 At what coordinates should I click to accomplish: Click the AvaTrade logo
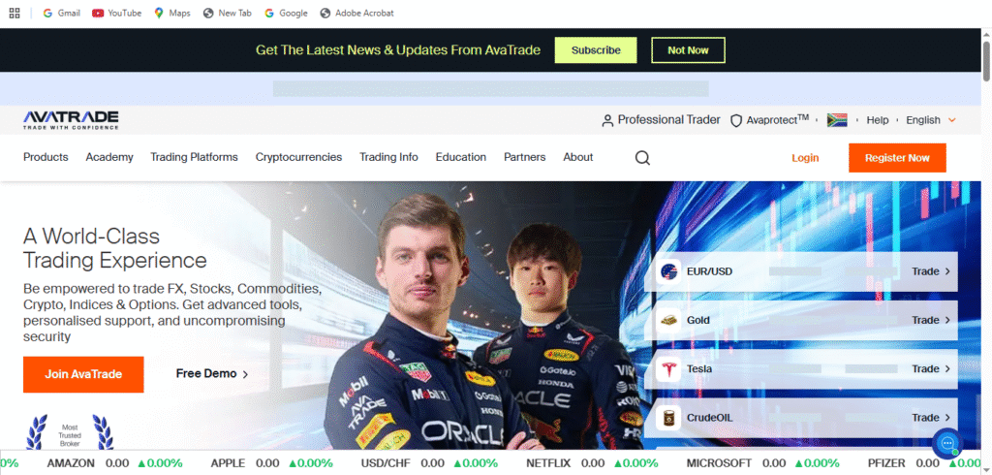point(71,120)
